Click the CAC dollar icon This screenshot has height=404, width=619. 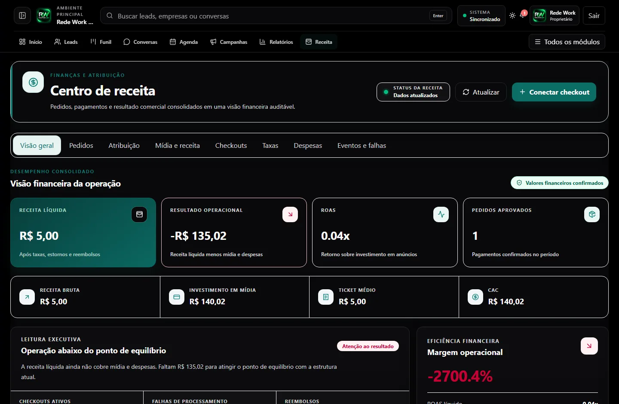(x=475, y=297)
